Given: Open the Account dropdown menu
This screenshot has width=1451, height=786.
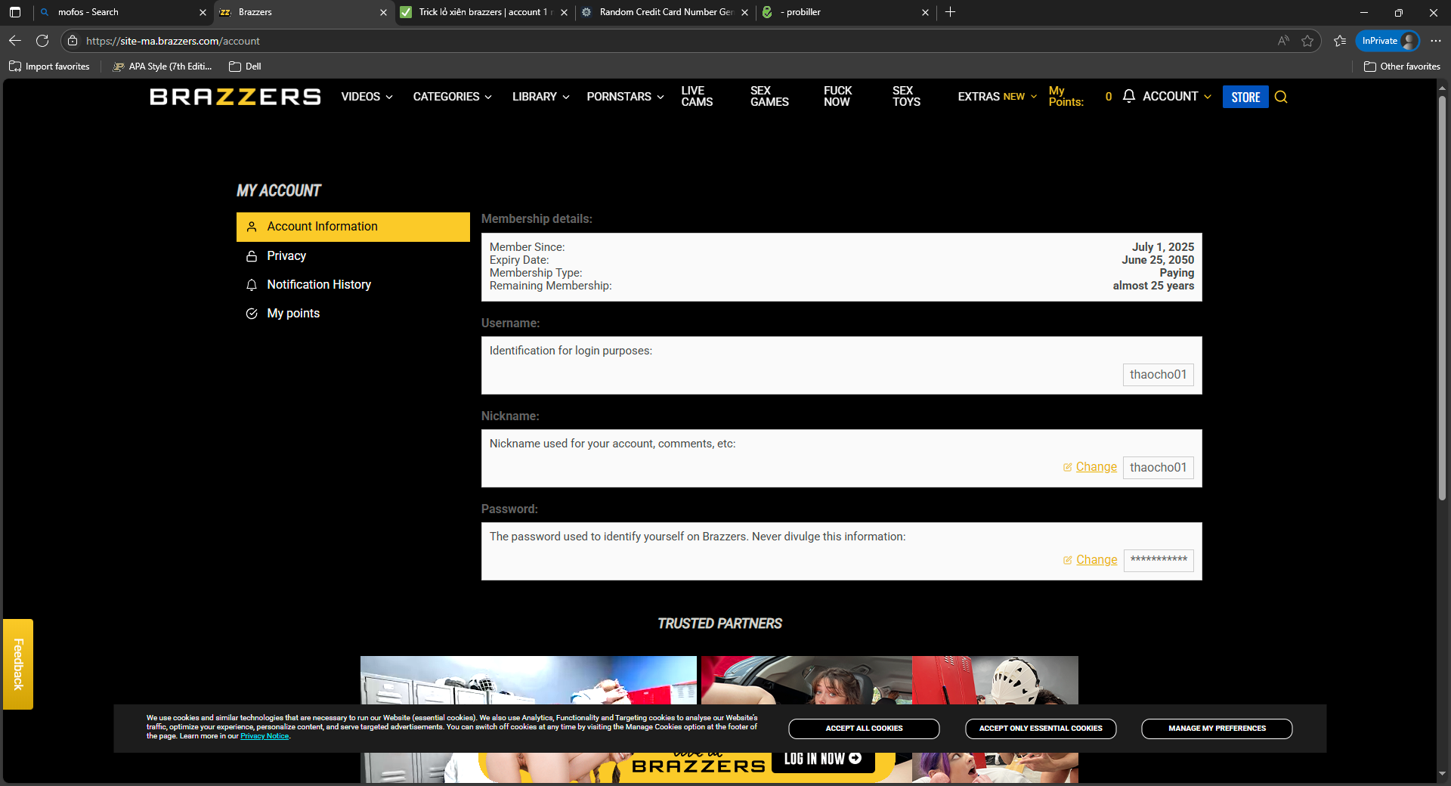Looking at the screenshot, I should 1176,97.
